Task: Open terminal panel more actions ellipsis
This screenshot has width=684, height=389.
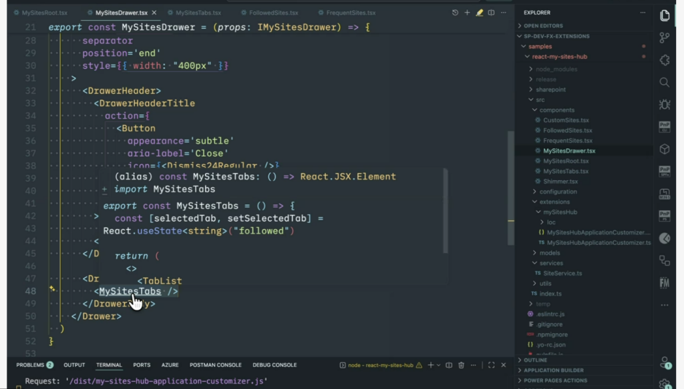Action: point(474,365)
